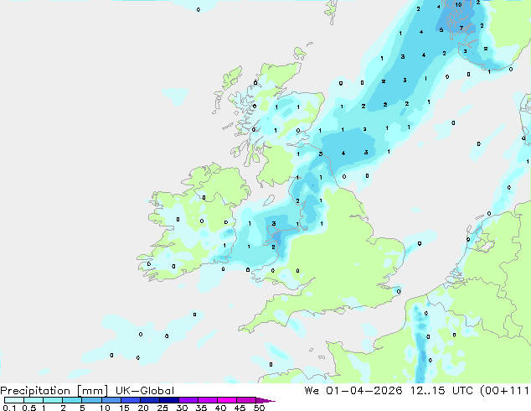
Task: Click the legend label '45'
Action: click(x=240, y=408)
